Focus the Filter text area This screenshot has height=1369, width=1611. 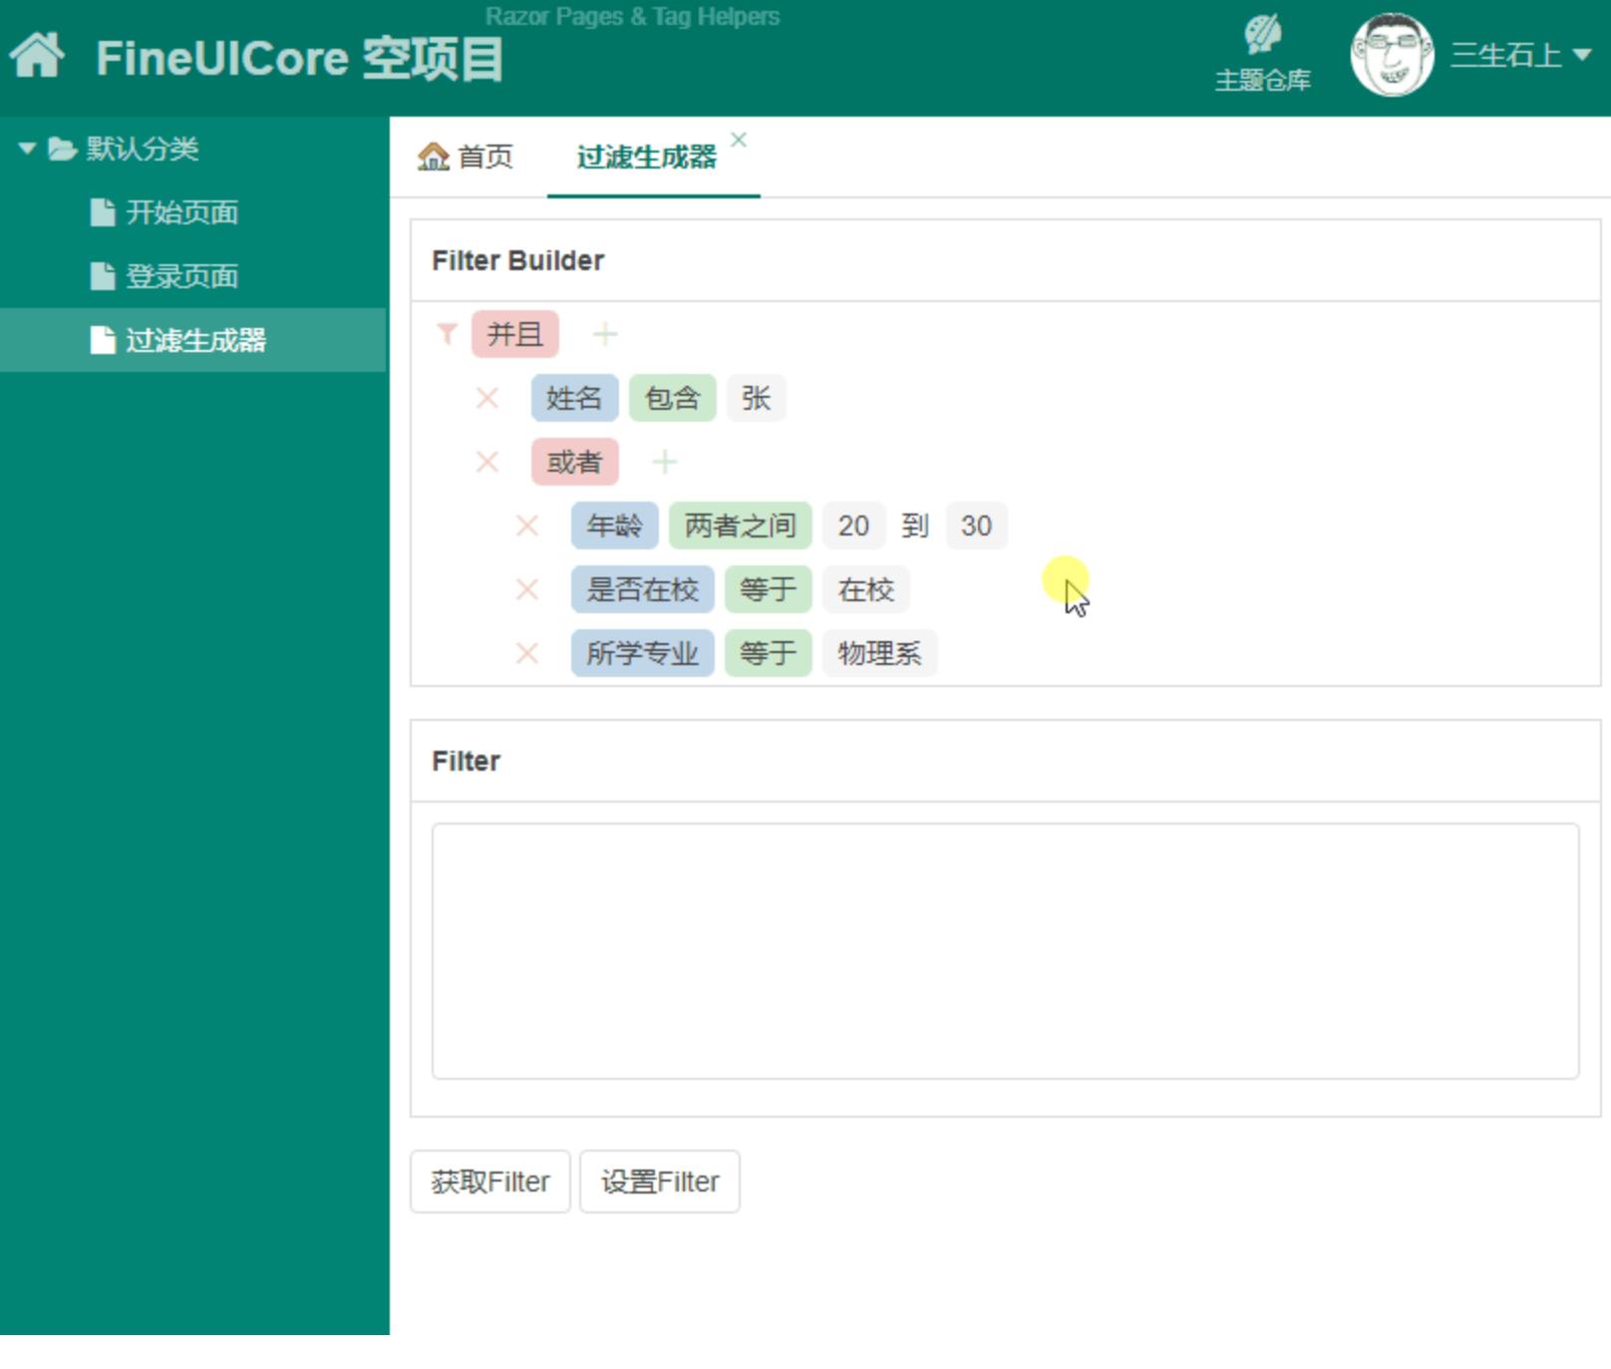[1005, 951]
